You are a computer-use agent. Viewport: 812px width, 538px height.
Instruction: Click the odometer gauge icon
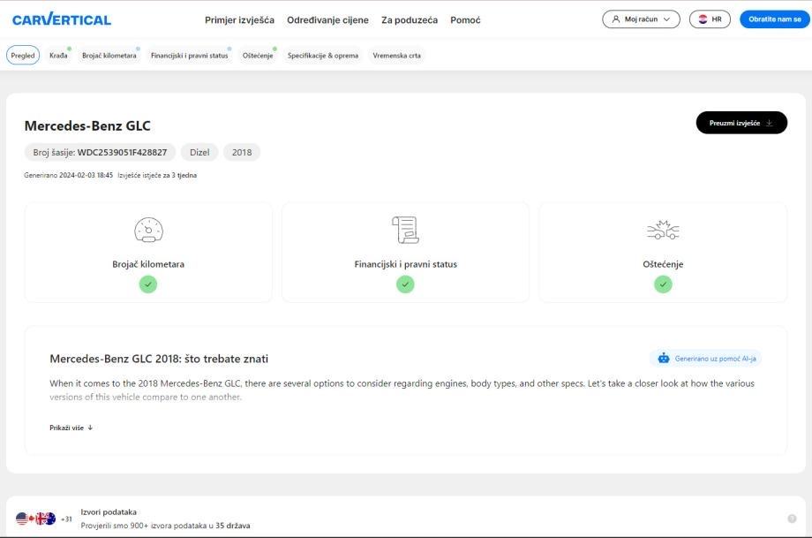148,230
